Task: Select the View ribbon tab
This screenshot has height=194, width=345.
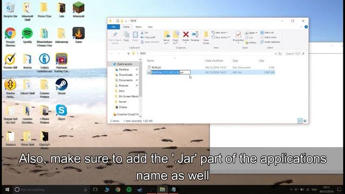Action: tap(150, 27)
